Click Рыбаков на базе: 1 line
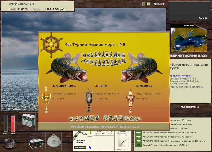This screenshot has height=152, width=212. point(180,84)
